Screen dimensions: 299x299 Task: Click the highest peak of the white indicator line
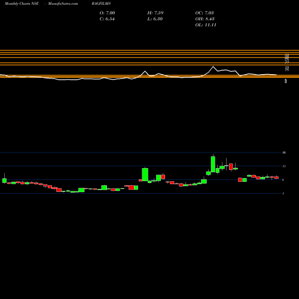213,66
